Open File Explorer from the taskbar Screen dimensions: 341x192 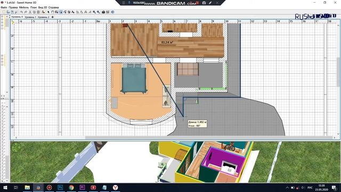[27, 187]
